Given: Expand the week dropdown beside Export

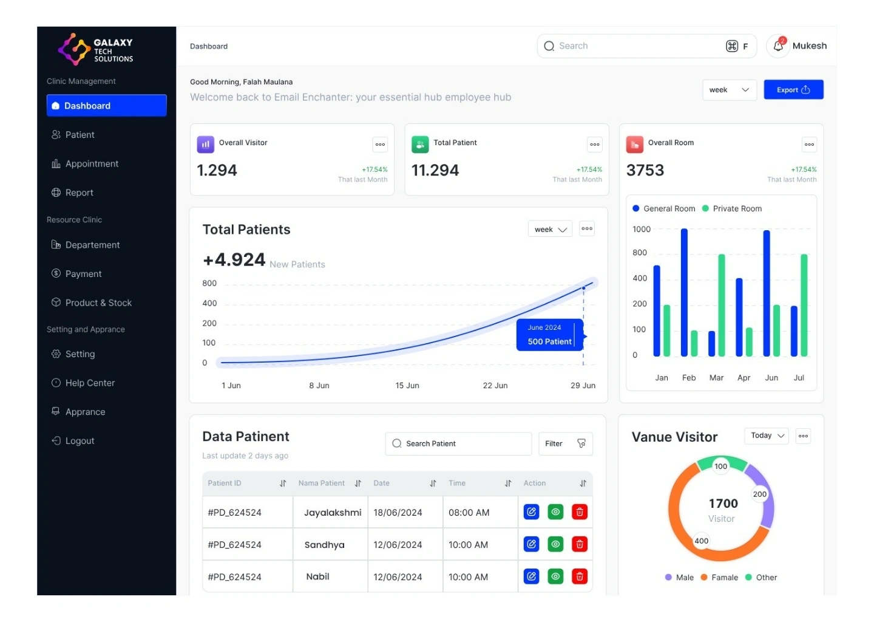Looking at the screenshot, I should (729, 90).
